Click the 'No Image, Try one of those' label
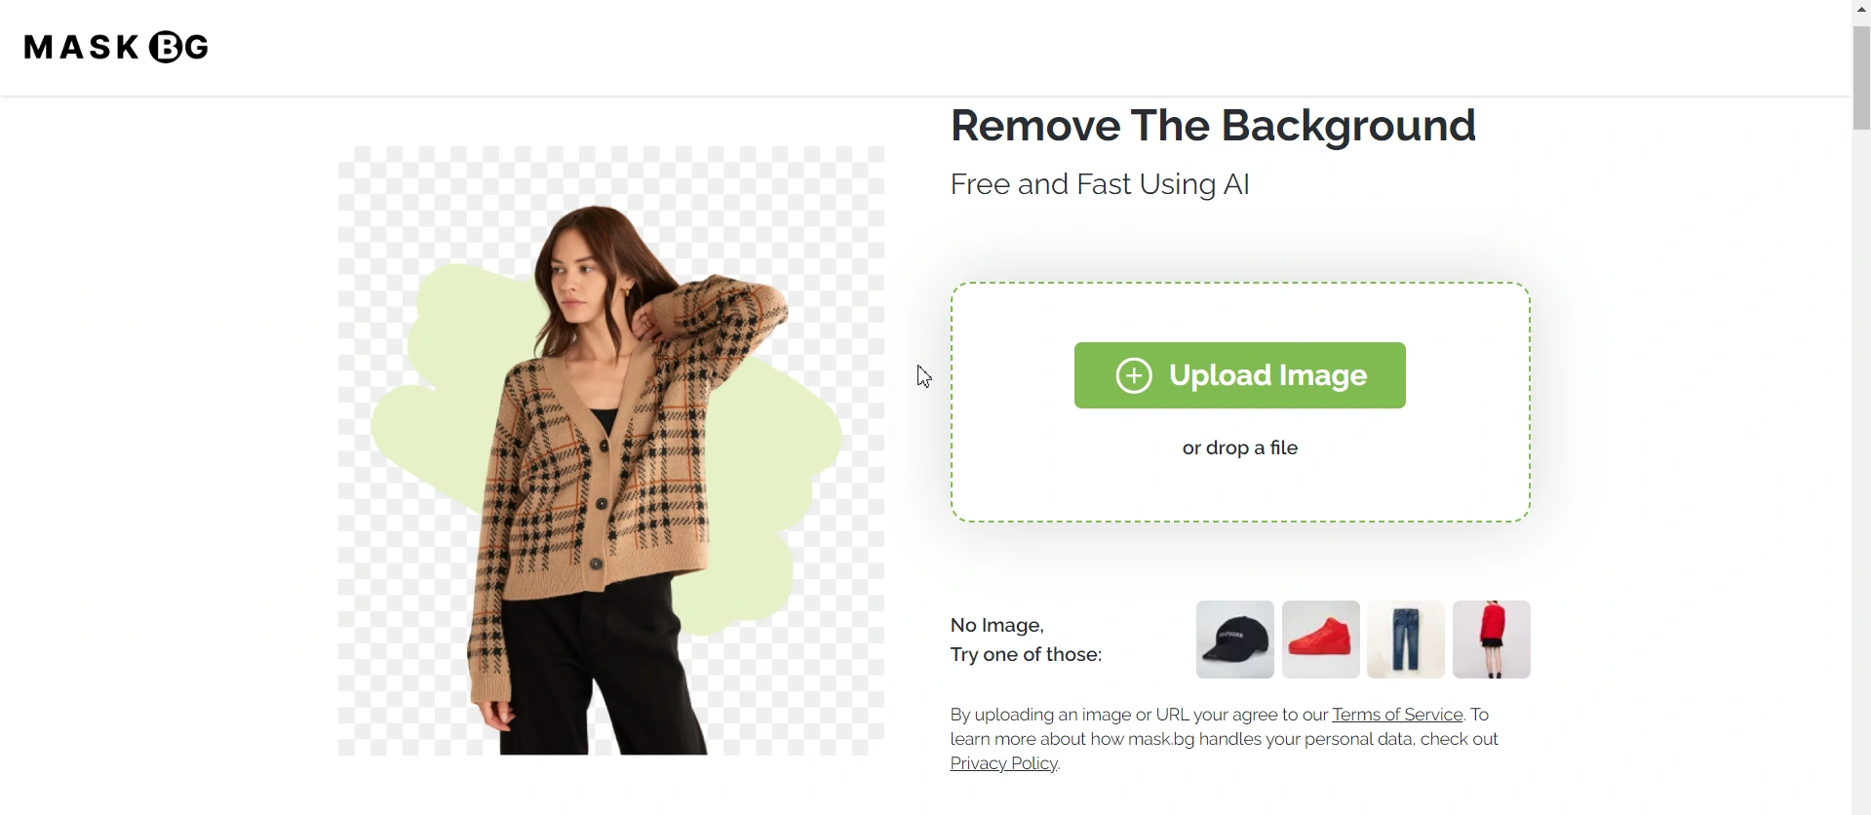Screen dimensions: 1871x815 coord(1026,640)
